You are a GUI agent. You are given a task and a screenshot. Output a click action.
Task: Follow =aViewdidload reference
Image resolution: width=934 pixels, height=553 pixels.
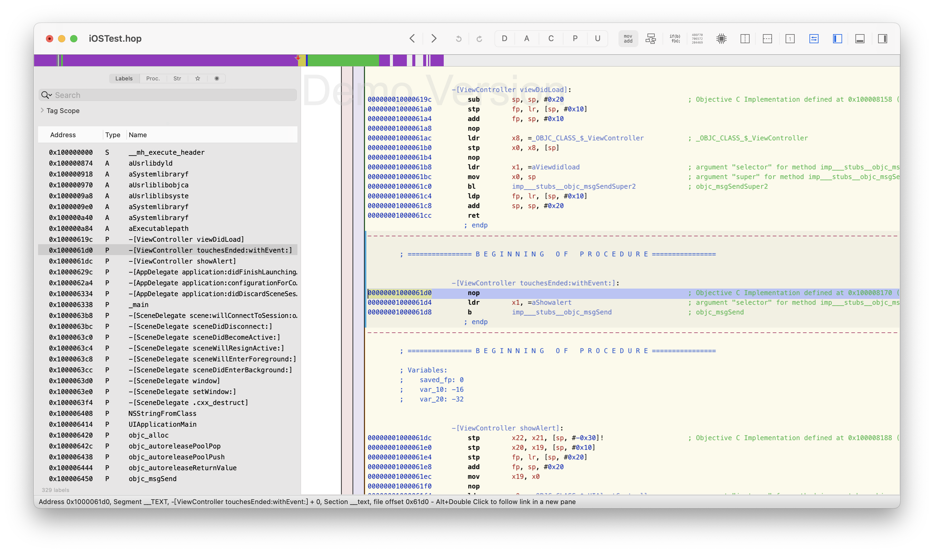pos(554,167)
